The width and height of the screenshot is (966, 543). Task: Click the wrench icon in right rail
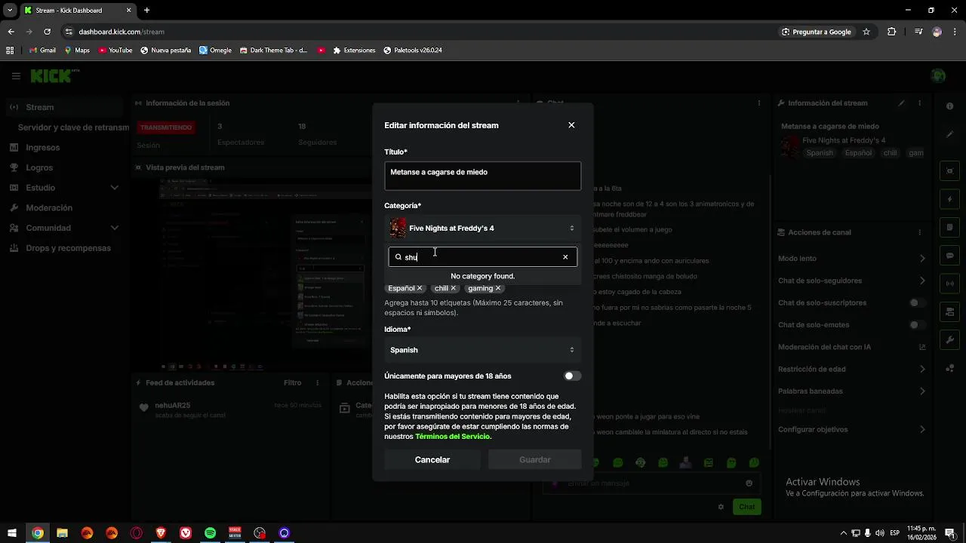(950, 340)
